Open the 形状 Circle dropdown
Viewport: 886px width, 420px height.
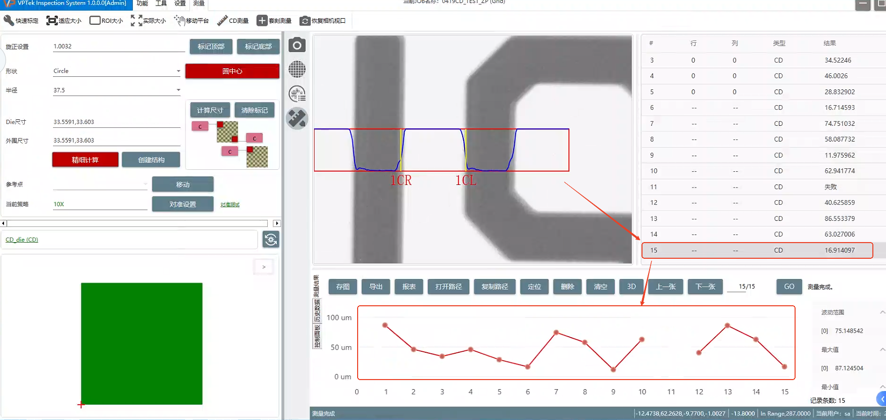[x=178, y=71]
